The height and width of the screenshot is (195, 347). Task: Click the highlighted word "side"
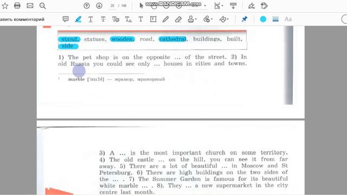[68, 46]
